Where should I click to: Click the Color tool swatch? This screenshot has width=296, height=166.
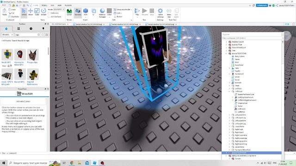(x=109, y=11)
